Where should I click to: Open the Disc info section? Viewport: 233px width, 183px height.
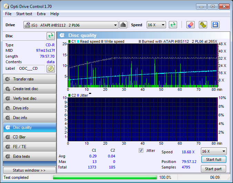[30, 118]
